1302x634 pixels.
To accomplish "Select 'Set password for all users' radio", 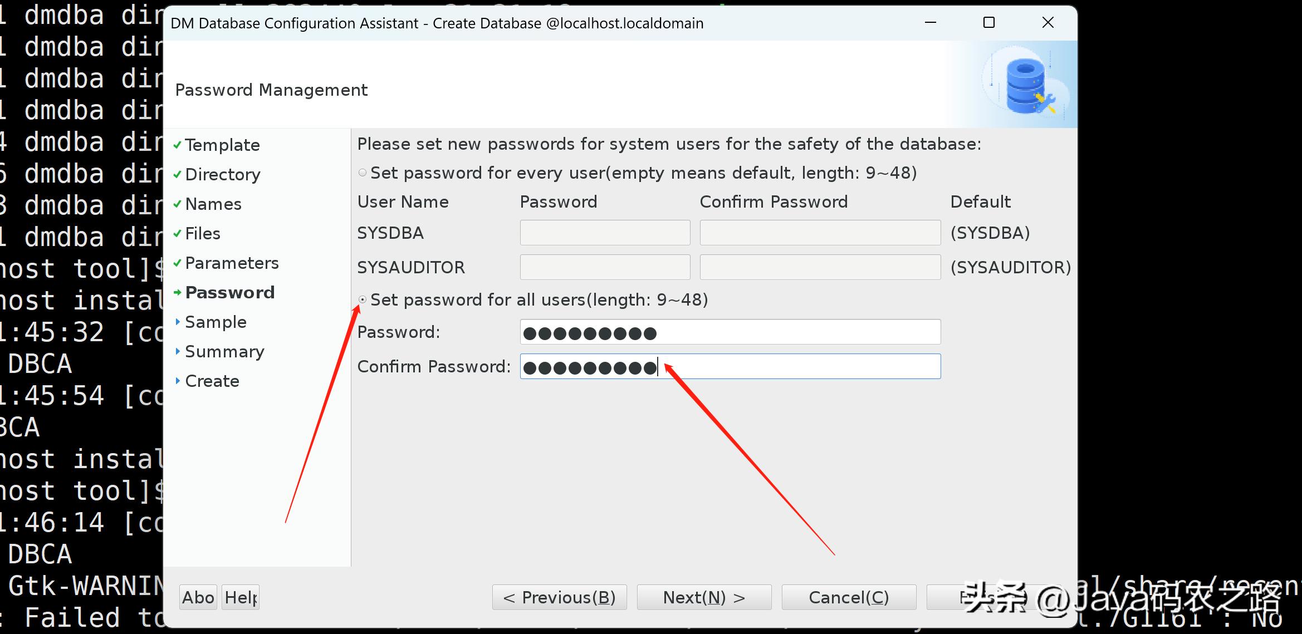I will pos(363,300).
